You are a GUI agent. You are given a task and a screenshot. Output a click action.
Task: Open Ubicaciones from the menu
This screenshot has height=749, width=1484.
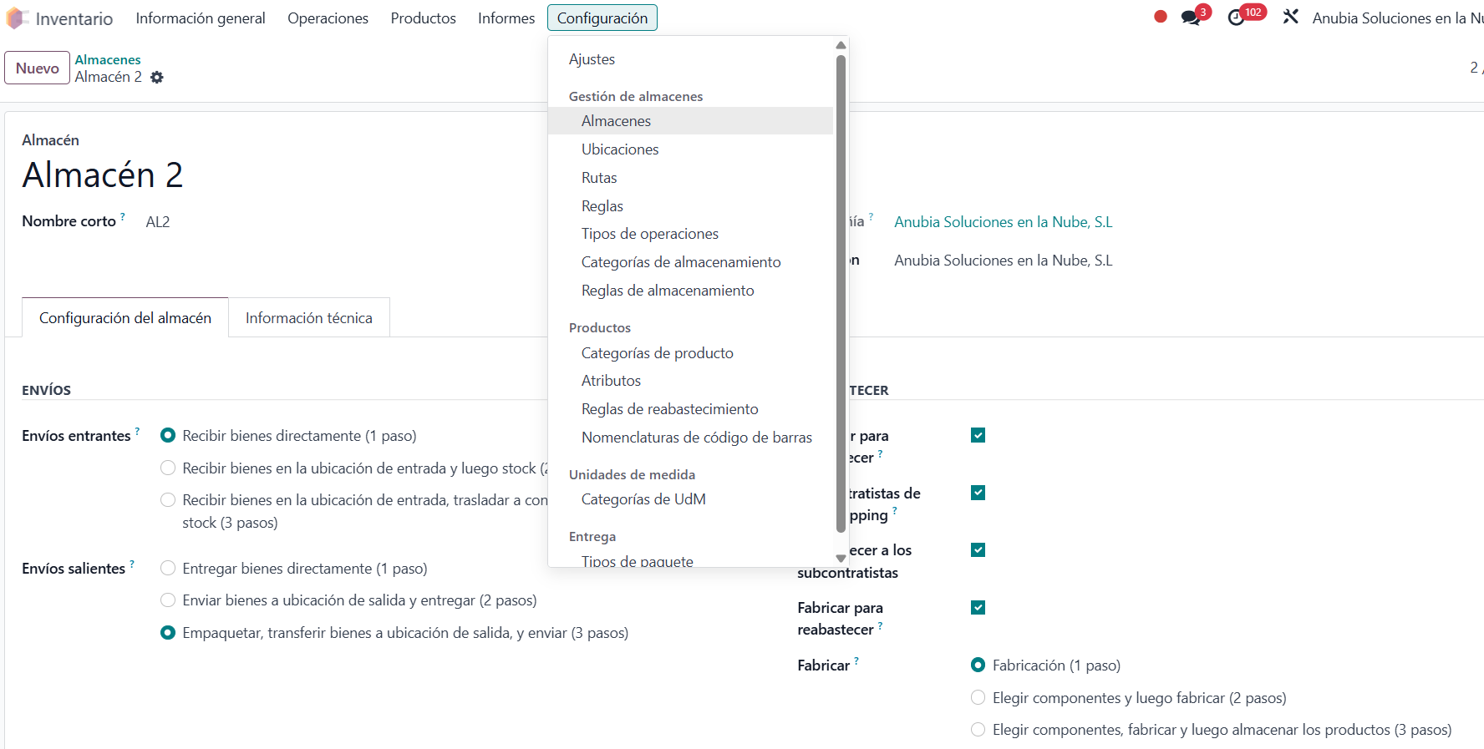690,149
